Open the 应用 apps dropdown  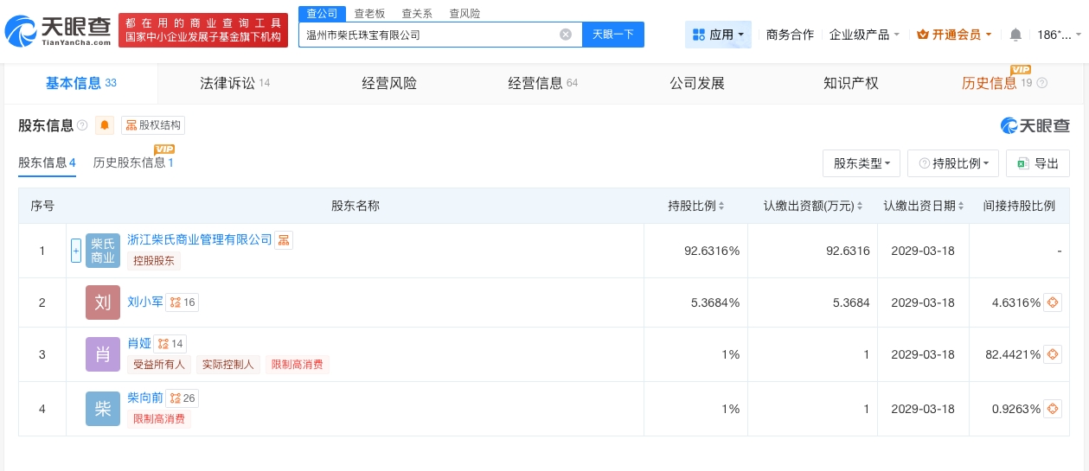point(718,35)
